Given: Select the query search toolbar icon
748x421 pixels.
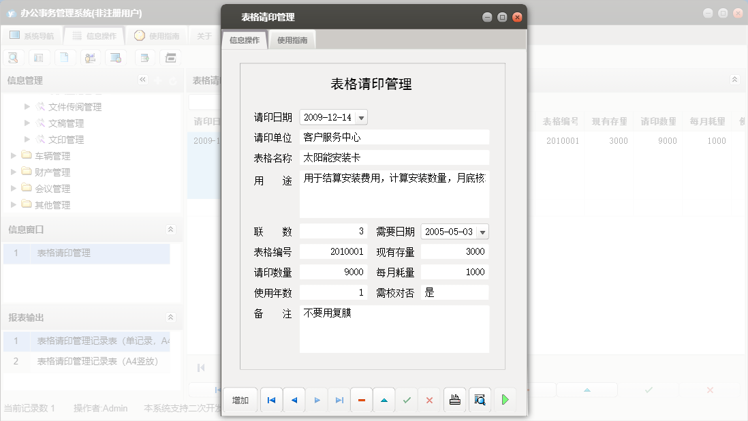Looking at the screenshot, I should [14, 58].
